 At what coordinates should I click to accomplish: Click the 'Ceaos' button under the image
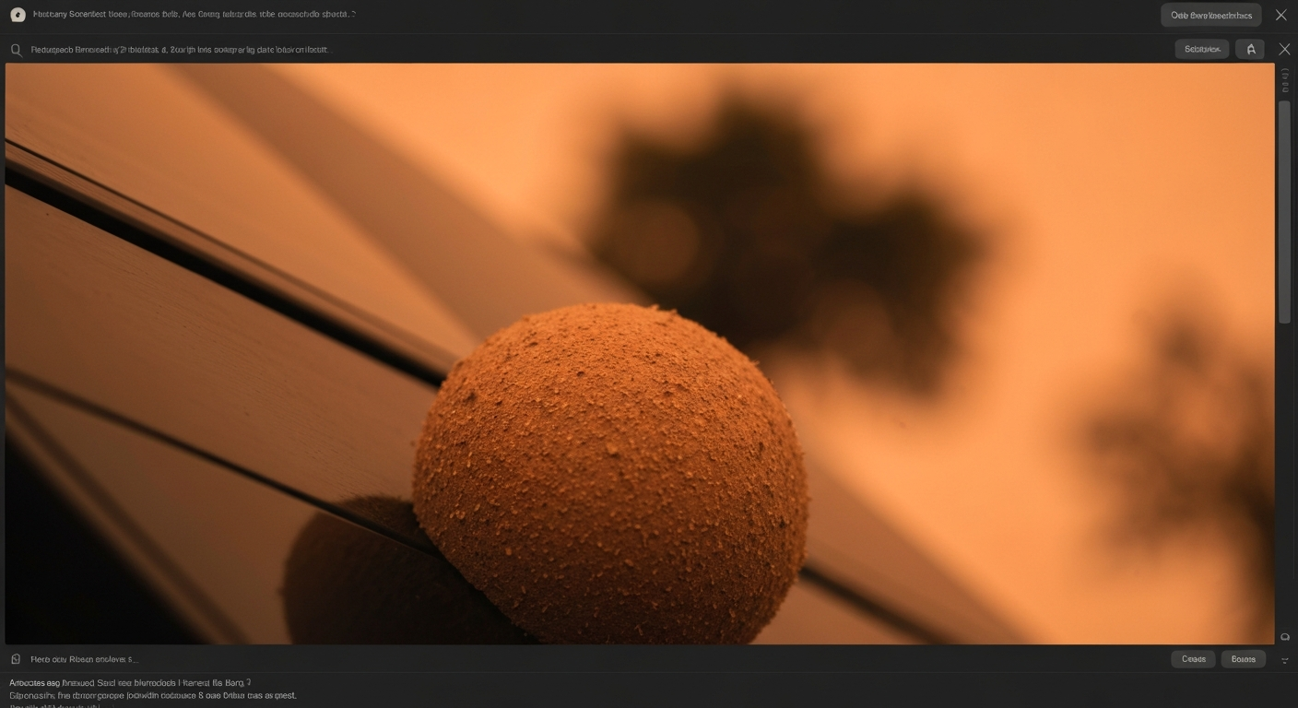(1193, 659)
